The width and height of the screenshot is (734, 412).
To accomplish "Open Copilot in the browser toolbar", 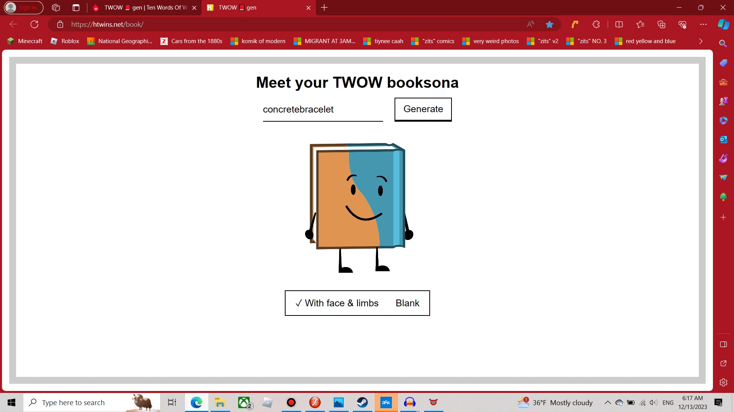I will pos(723,24).
